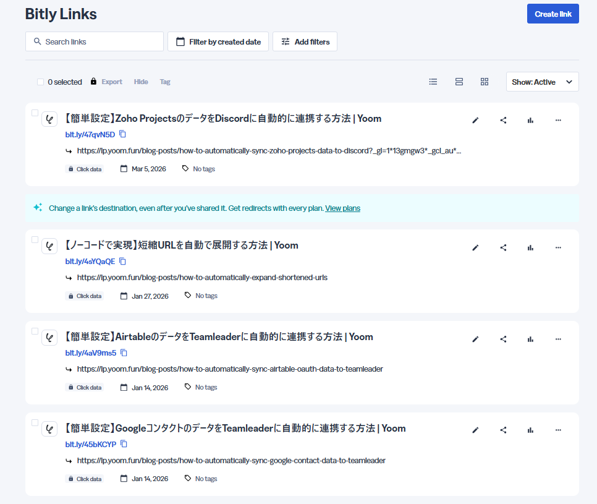Switch to list view layout
Image resolution: width=597 pixels, height=504 pixels.
coord(433,82)
